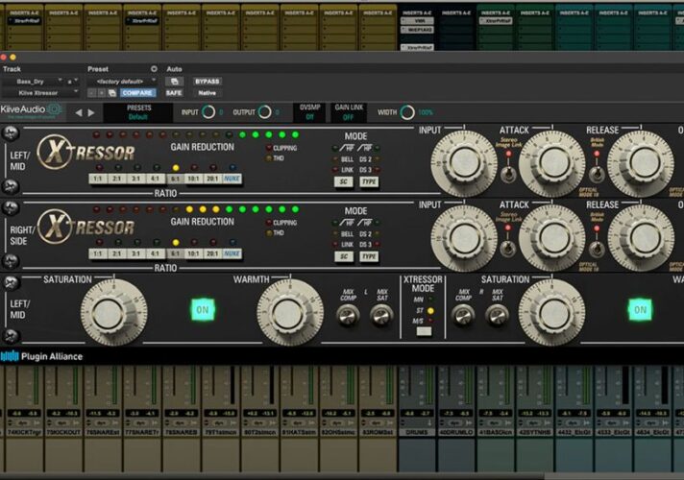The image size is (684, 480).
Task: Click the Right/Side INPUT knob
Action: tap(464, 238)
